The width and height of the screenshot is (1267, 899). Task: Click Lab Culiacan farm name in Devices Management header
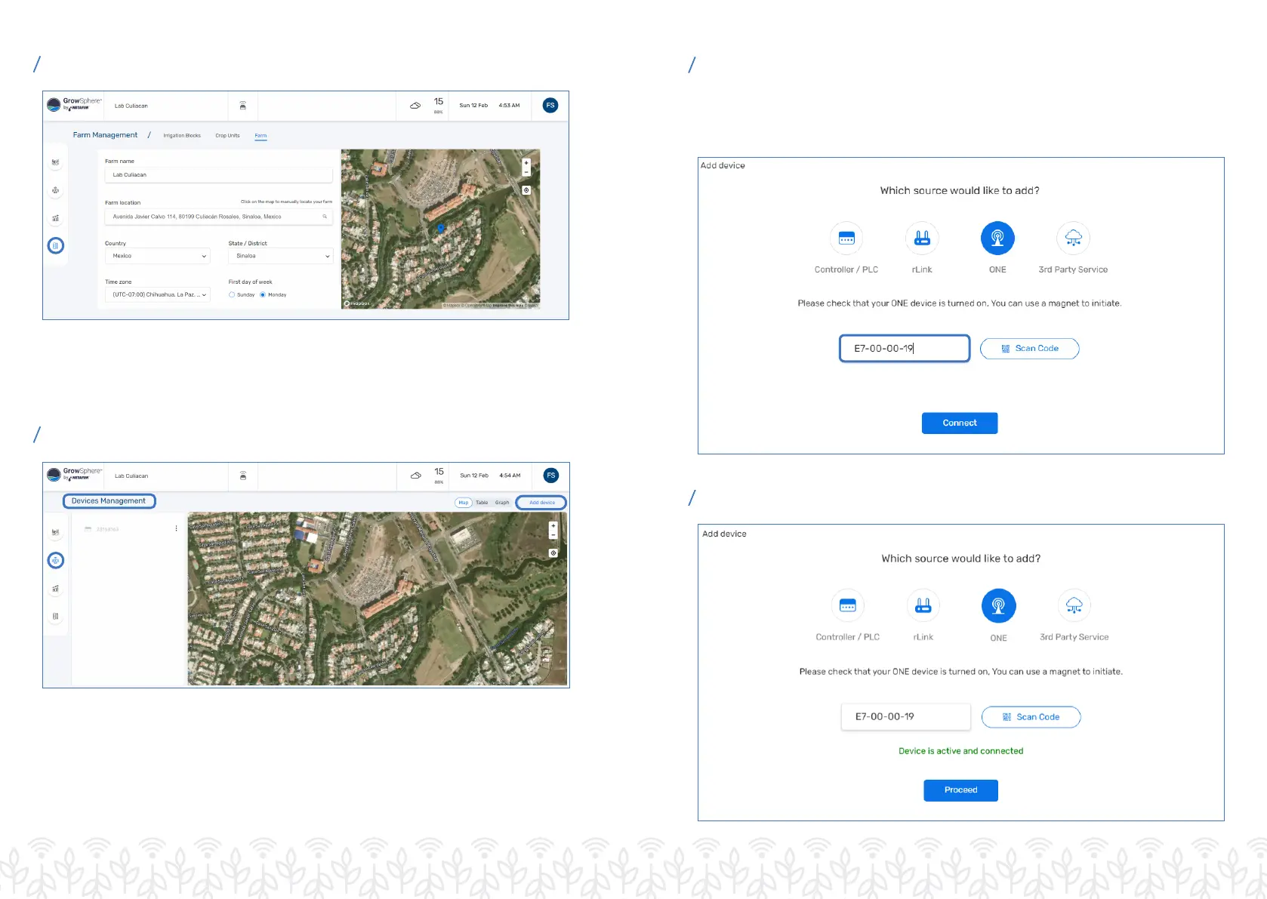131,476
